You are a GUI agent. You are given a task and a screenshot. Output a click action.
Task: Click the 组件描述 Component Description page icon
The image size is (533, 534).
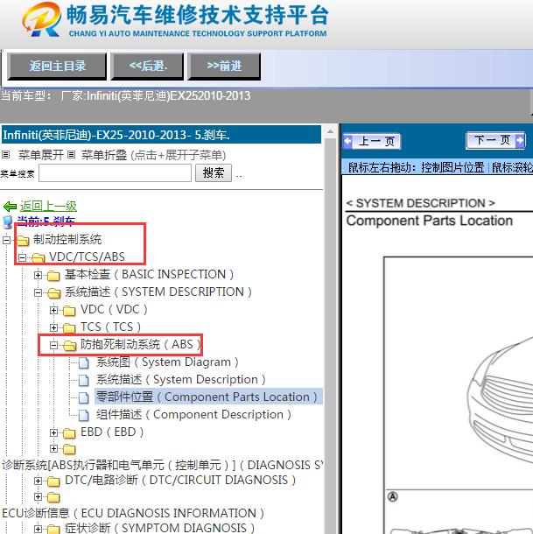click(84, 415)
